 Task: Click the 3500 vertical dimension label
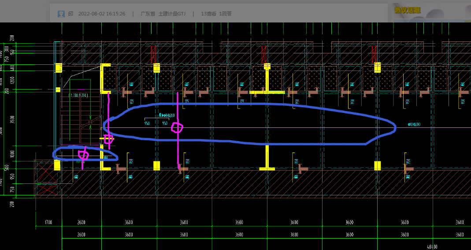(x=12, y=119)
